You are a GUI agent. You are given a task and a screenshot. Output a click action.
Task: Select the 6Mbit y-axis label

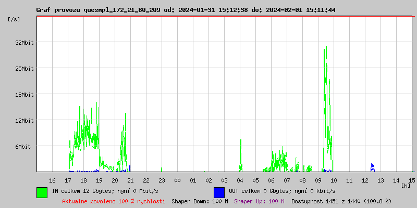pos(23,147)
